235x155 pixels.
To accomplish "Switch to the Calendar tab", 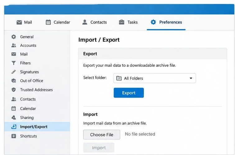I will click(x=58, y=22).
